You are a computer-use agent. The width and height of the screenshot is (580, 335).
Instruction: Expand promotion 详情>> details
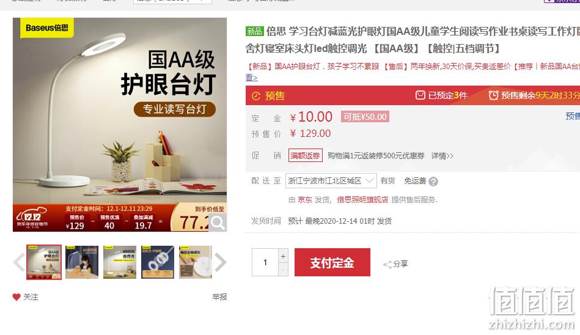coord(442,156)
